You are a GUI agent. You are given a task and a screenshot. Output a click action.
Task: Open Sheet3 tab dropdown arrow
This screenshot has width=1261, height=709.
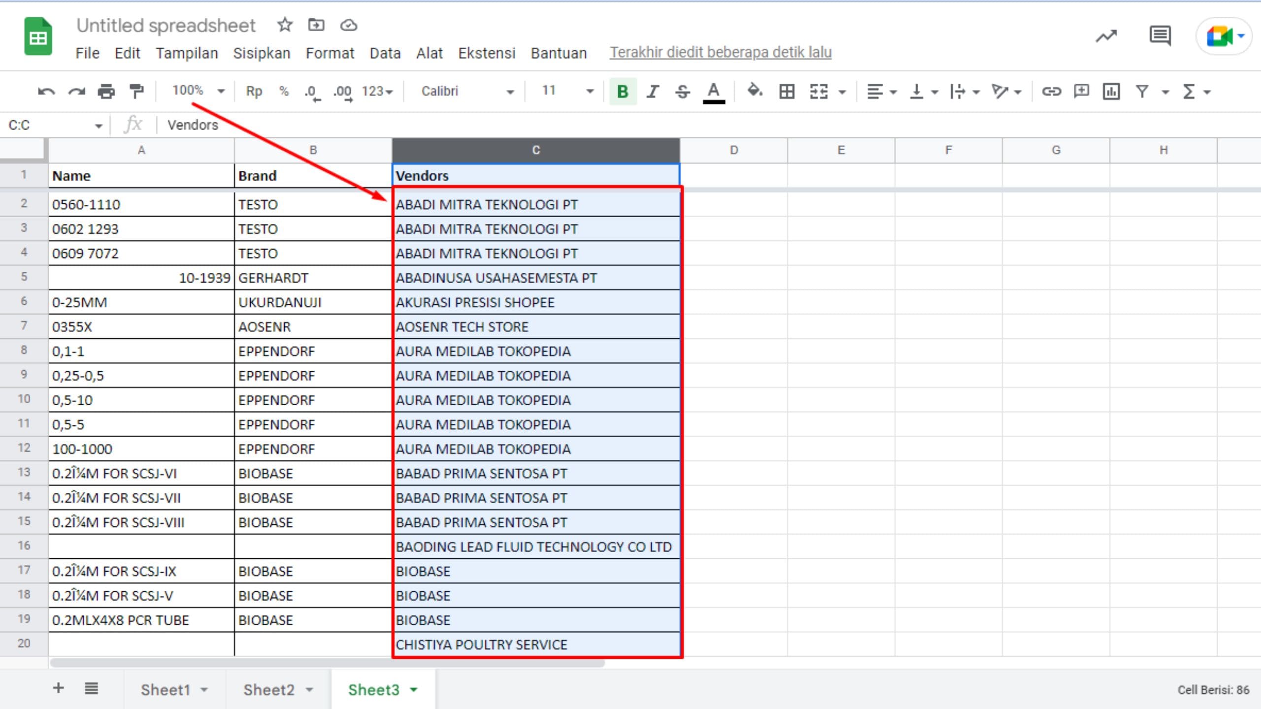tap(414, 690)
